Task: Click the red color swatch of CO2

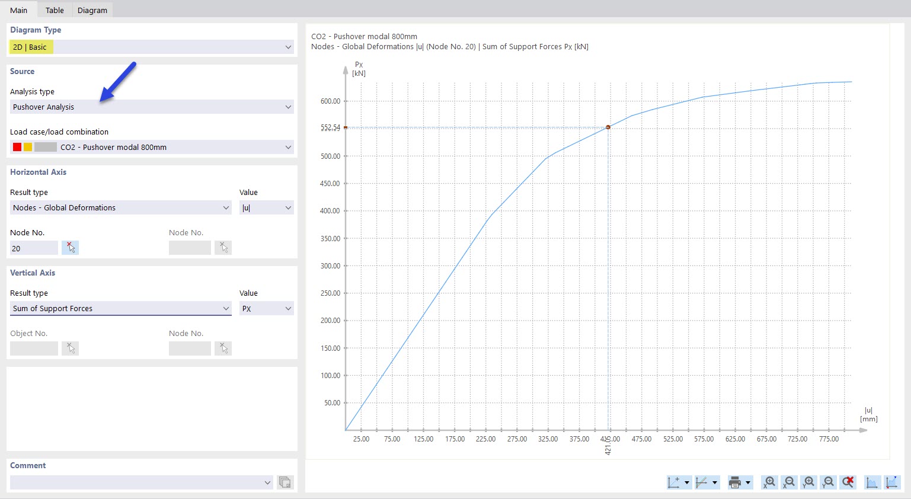Action: [x=17, y=147]
